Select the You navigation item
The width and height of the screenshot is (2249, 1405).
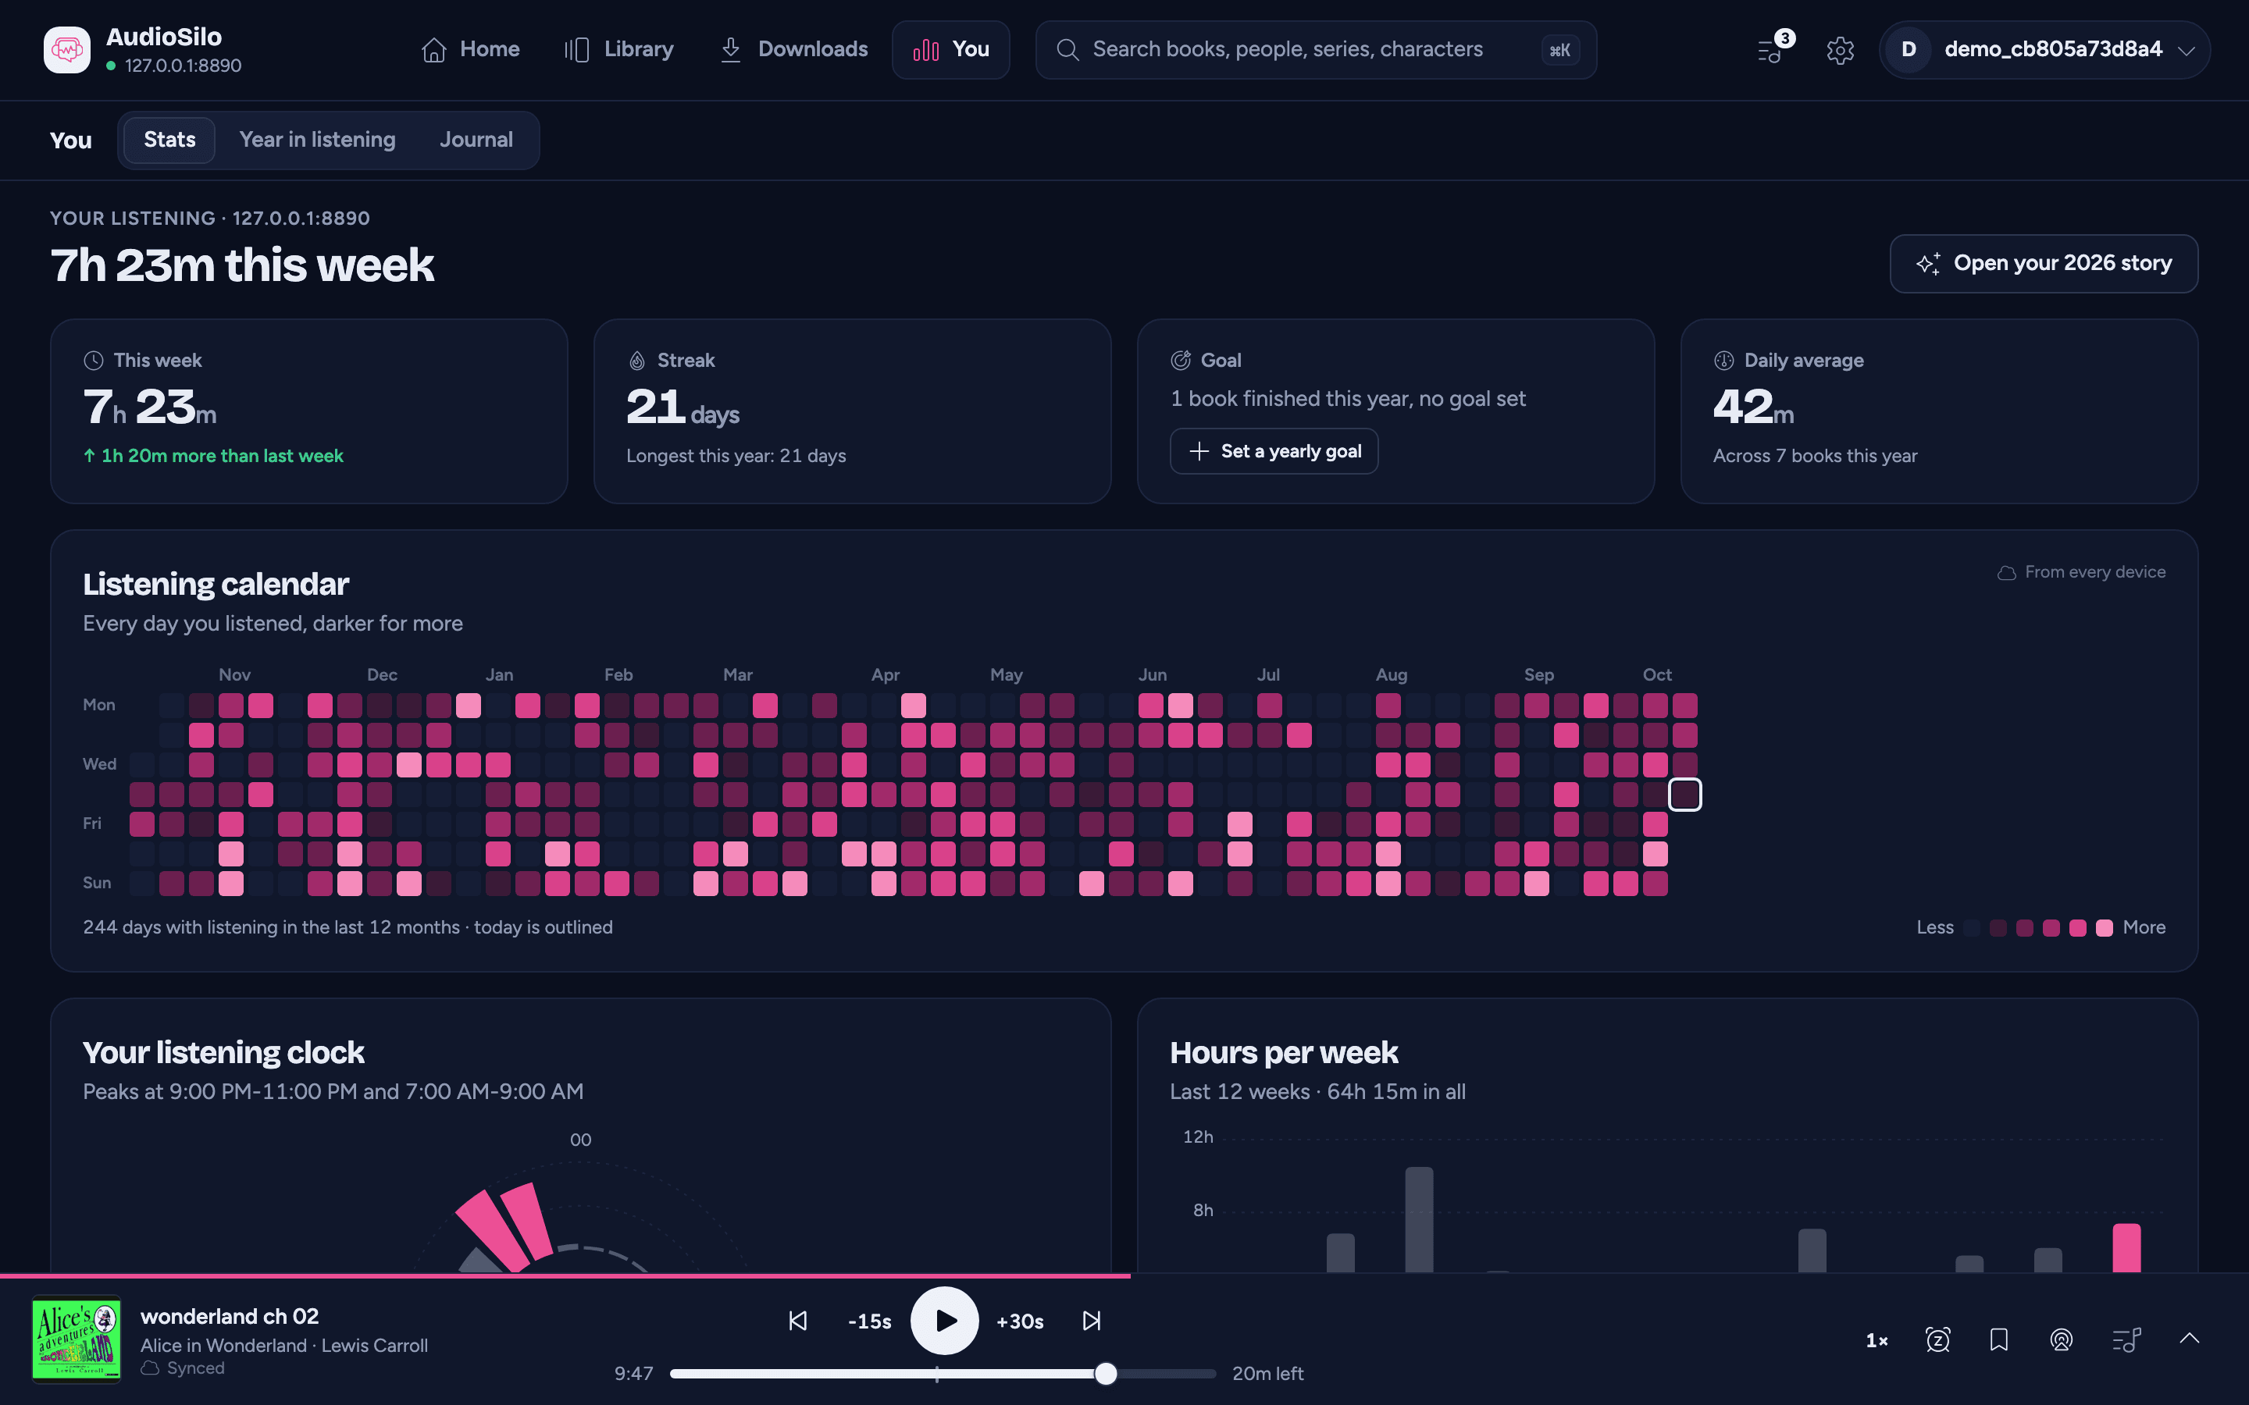[950, 49]
